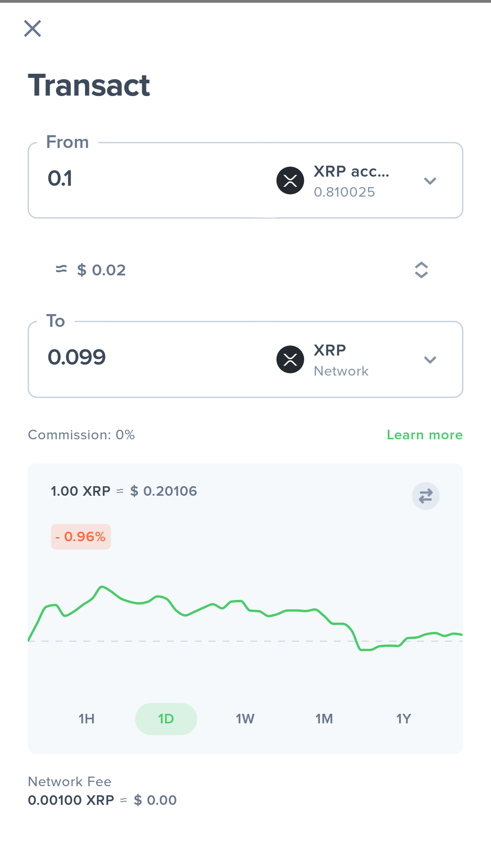Select the 1D chart range
Viewport: 491px width, 849px height.
166,719
